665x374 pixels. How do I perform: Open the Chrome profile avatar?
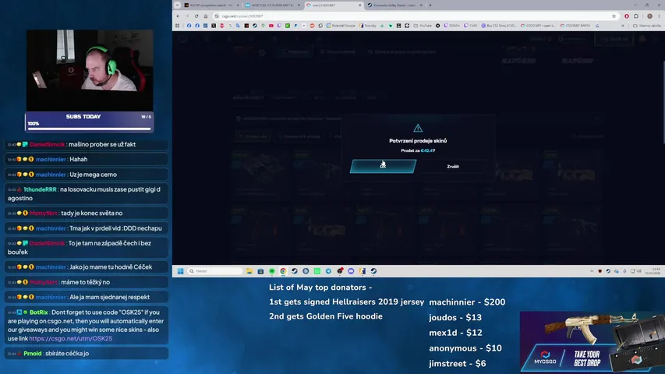(649, 16)
